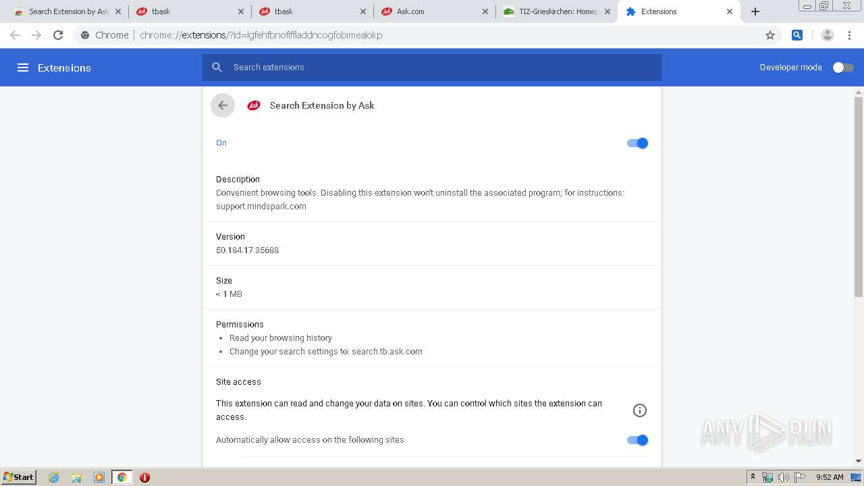
Task: Click the Ask logo beside the extension name
Action: 254,105
